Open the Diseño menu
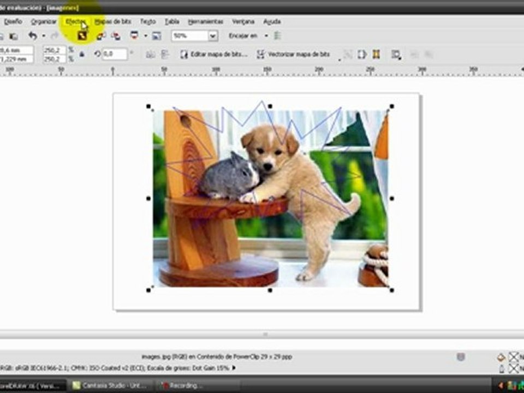The image size is (524, 393). [x=13, y=21]
